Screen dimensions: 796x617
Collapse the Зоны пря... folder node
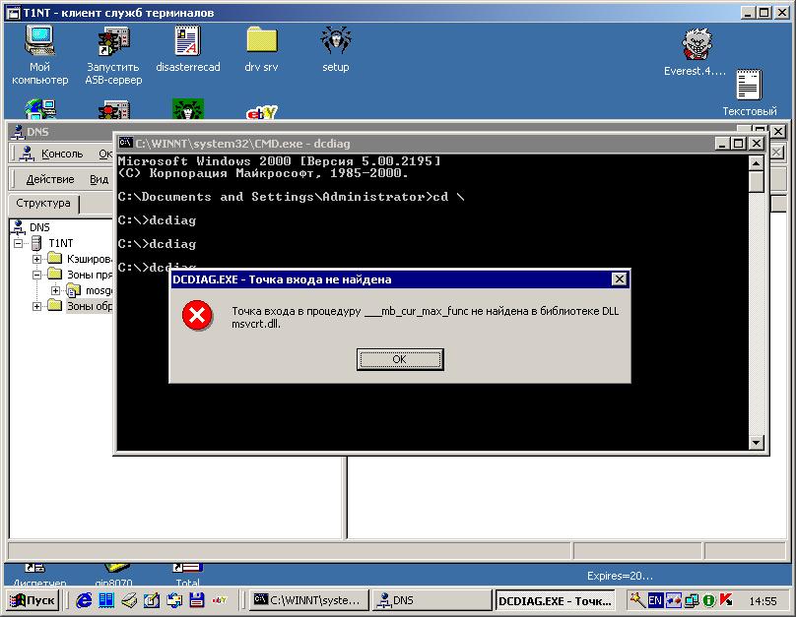tap(36, 275)
